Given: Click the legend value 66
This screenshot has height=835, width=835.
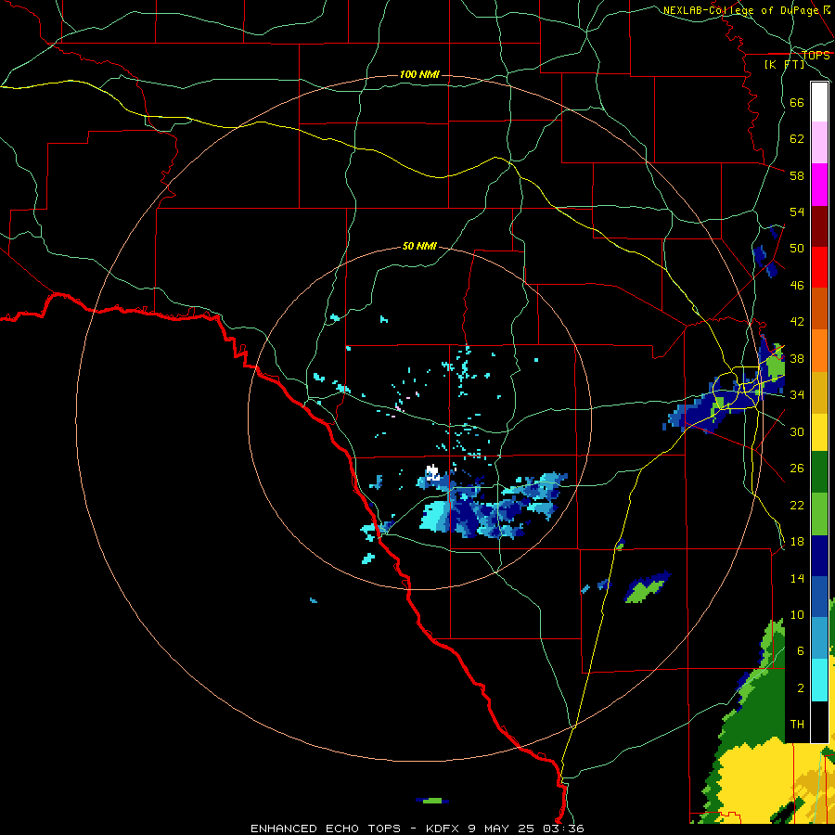Looking at the screenshot, I should (x=797, y=102).
